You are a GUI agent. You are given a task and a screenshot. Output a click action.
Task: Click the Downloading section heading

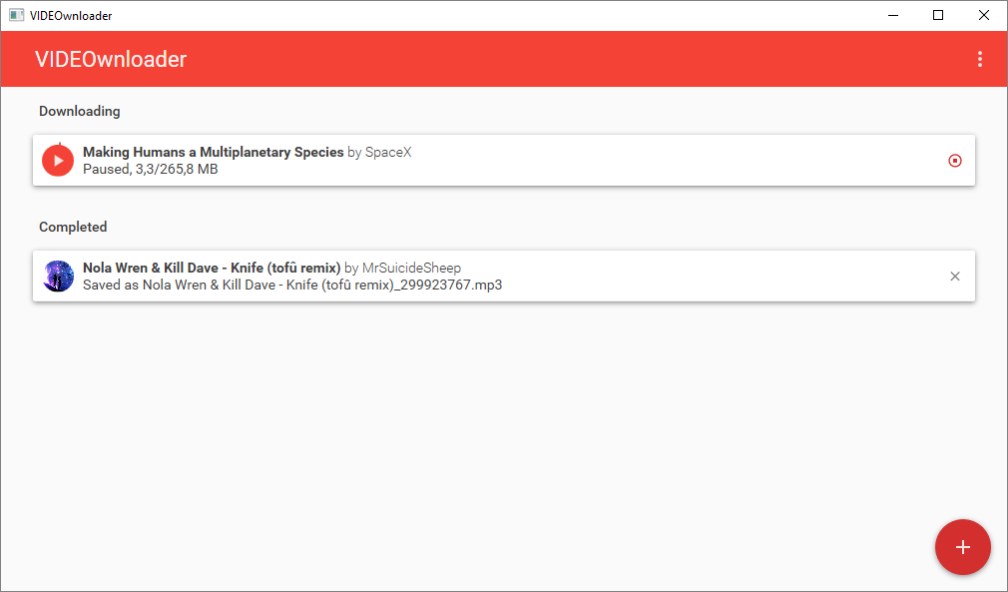click(x=80, y=111)
